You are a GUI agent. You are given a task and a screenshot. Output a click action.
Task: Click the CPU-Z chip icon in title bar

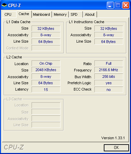pyautogui.click(x=4, y=5)
